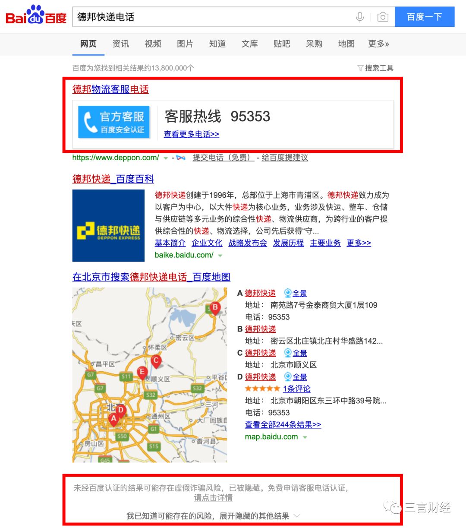466x528 pixels.
Task: Open 战略发布会 sublink
Action: [x=248, y=243]
